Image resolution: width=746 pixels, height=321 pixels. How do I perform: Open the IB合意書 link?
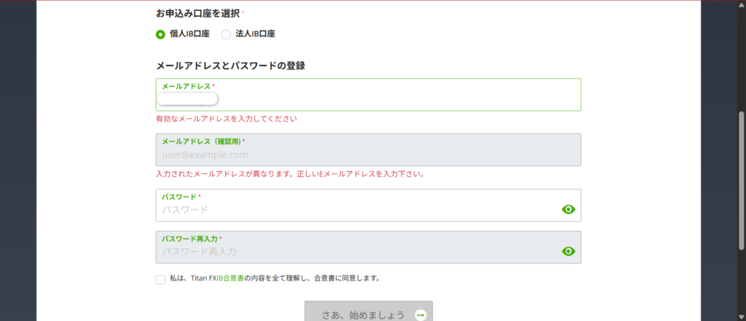tap(230, 278)
